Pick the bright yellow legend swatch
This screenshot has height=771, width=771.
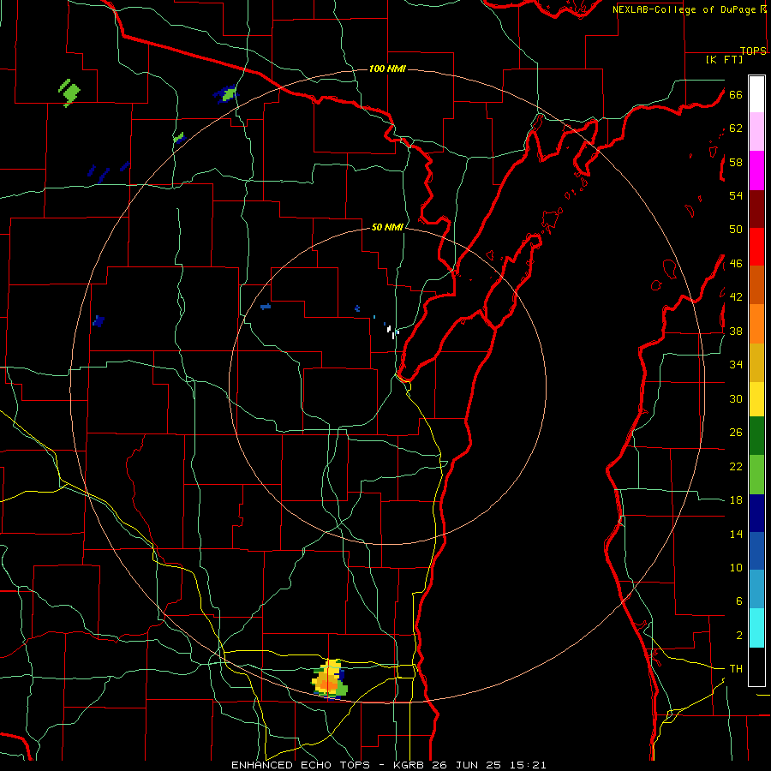[756, 398]
